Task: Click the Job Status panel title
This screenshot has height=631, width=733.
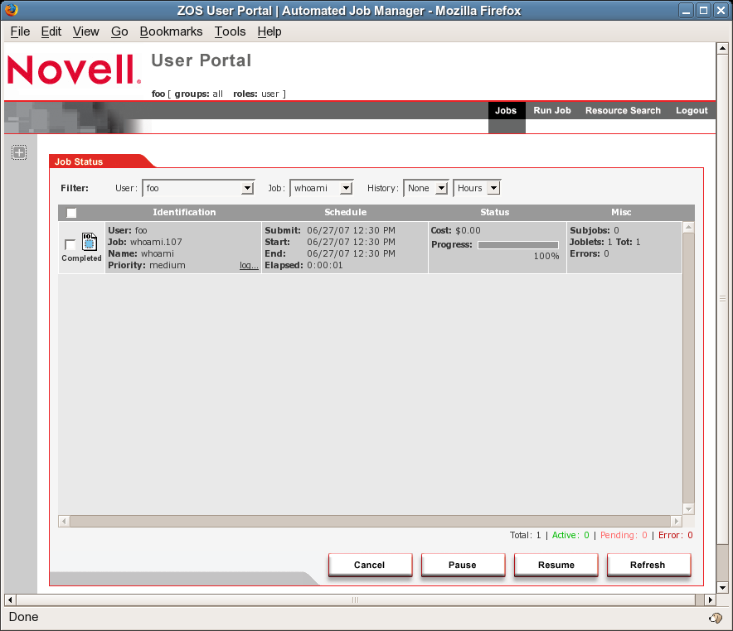Action: coord(79,162)
